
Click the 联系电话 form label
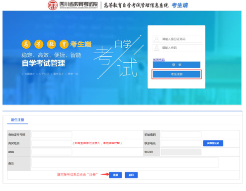click(150, 143)
